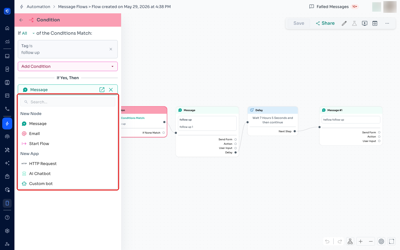Viewport: 400px width, 250px height.
Task: Click the 'hellow follow up' text box
Action: [351, 120]
